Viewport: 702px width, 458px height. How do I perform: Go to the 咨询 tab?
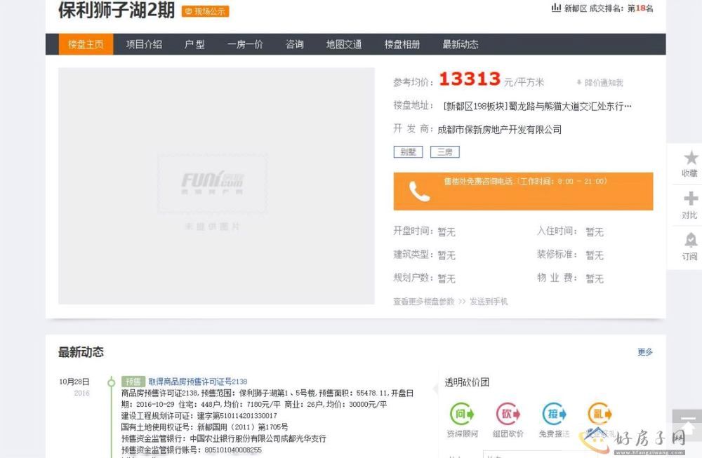pos(295,44)
